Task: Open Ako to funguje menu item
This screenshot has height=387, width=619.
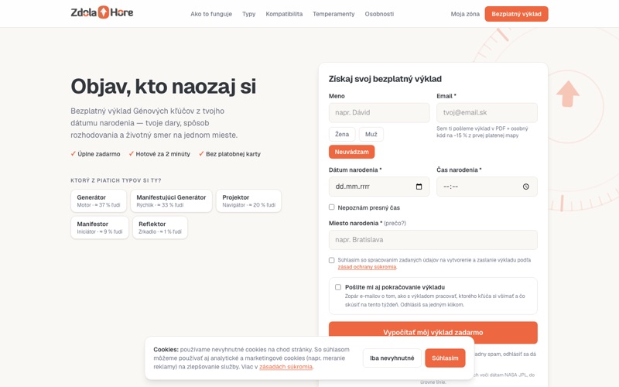Action: (x=211, y=14)
